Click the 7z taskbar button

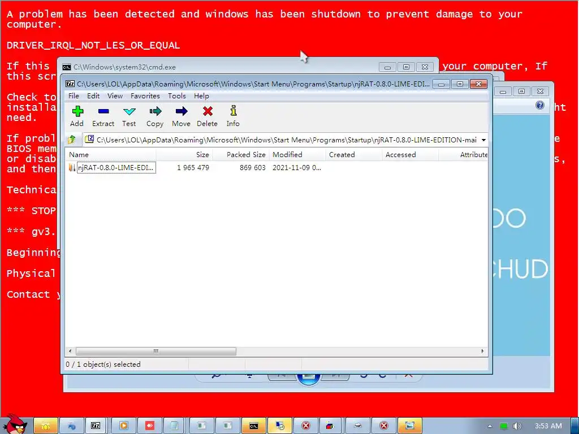point(96,426)
